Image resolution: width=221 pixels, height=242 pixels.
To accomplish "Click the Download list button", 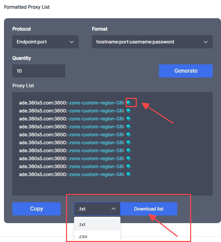I will click(x=149, y=209).
